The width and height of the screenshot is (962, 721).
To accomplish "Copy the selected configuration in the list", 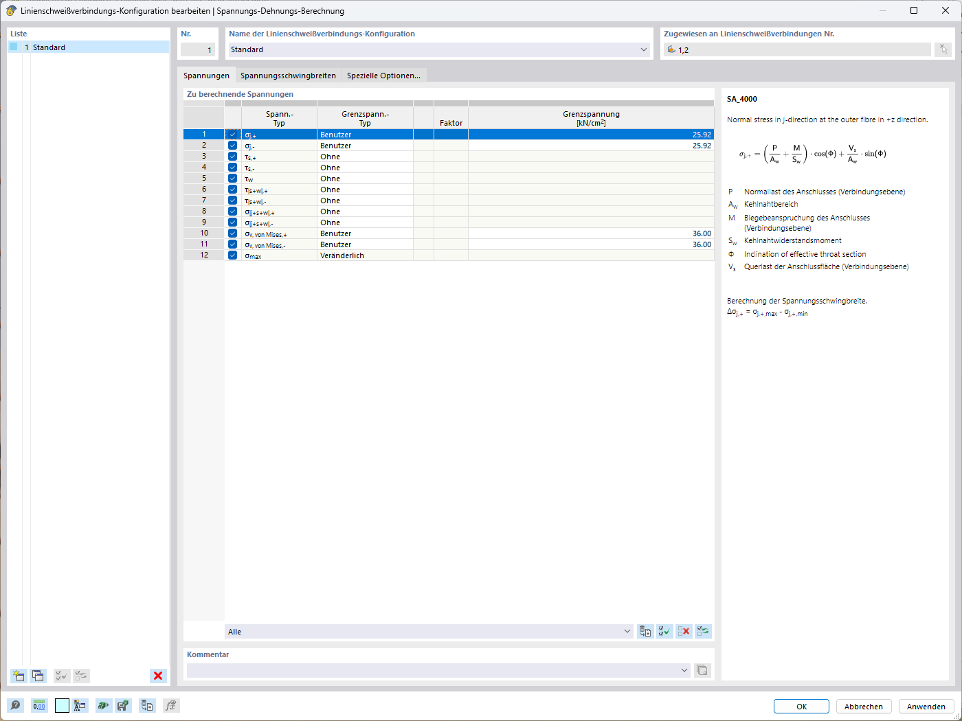I will pos(38,676).
